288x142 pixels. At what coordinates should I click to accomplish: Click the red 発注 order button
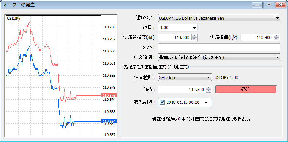pyautogui.click(x=246, y=90)
